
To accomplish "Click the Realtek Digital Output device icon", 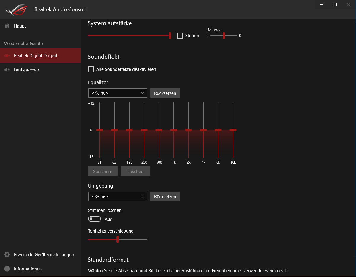I will tap(7, 56).
